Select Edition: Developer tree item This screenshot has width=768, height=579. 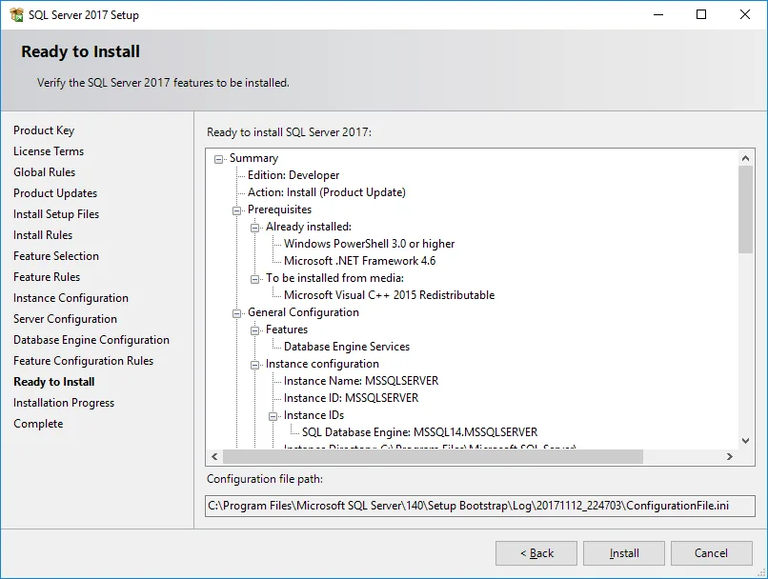[x=293, y=175]
